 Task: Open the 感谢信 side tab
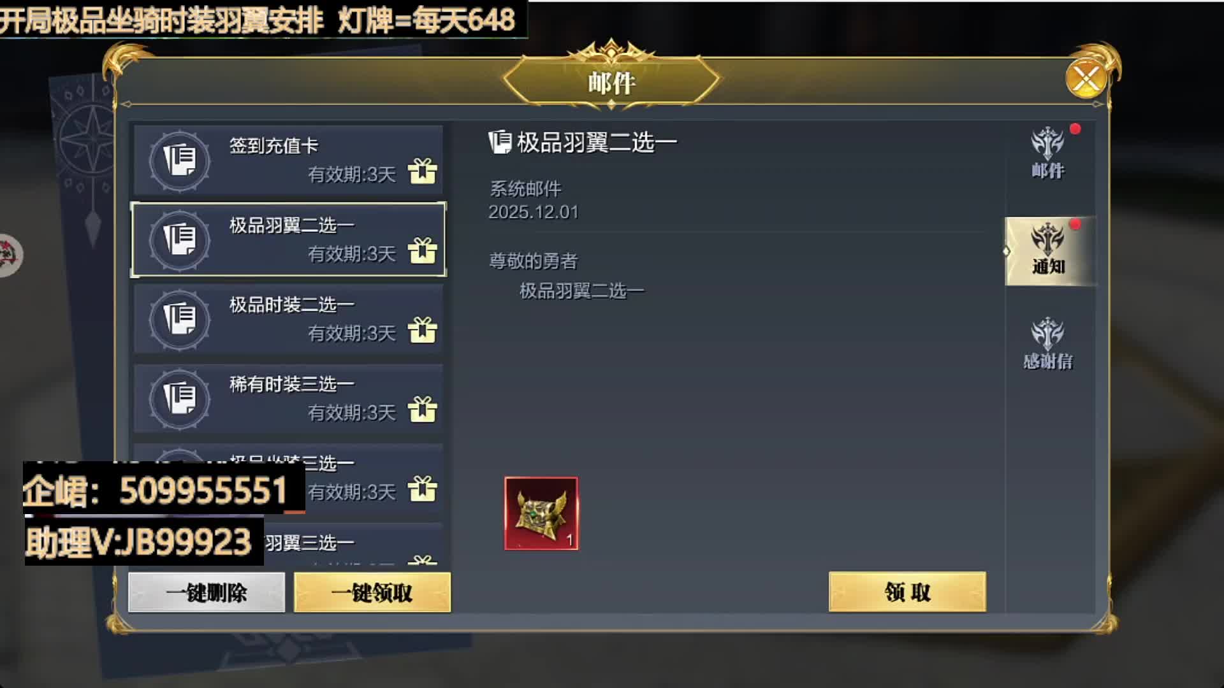(1048, 344)
